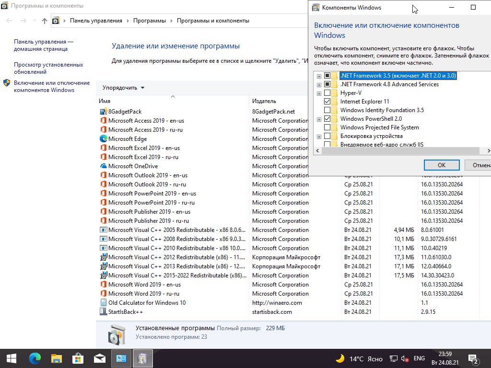This screenshot has width=491, height=368.
Task: Select the Microsoft Visual C++ 2008 Redistributable row
Action: coord(288,239)
